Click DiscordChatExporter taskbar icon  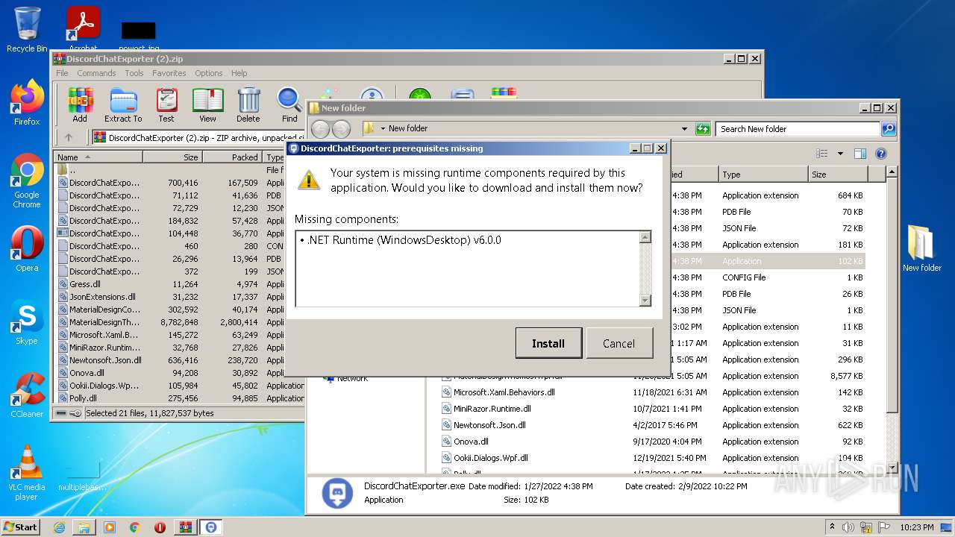(x=211, y=527)
